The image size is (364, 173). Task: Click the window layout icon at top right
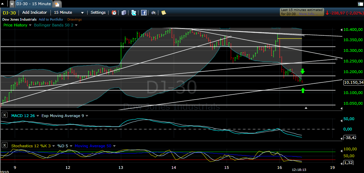click(360, 4)
